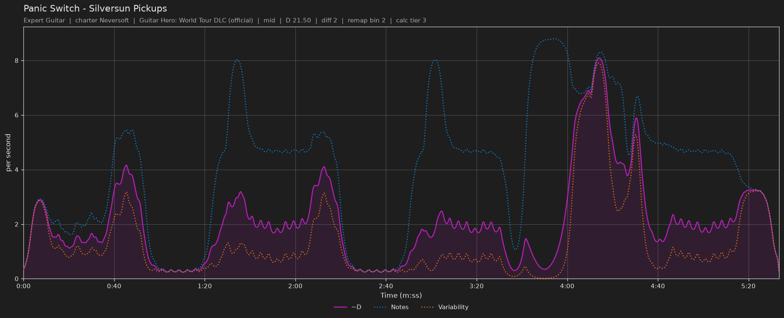This screenshot has height=318, width=784.
Task: Click the blue dotted sample beside "Notes"
Action: [381, 307]
